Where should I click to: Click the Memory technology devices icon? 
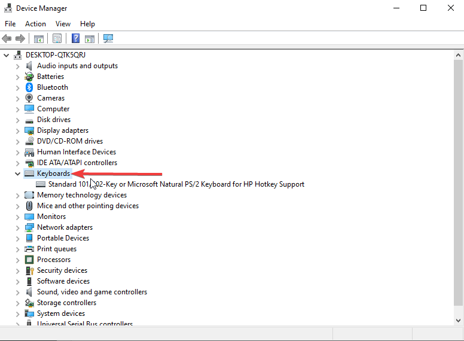coord(29,195)
